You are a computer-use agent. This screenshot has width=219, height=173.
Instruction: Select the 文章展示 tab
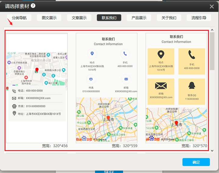click(x=79, y=18)
